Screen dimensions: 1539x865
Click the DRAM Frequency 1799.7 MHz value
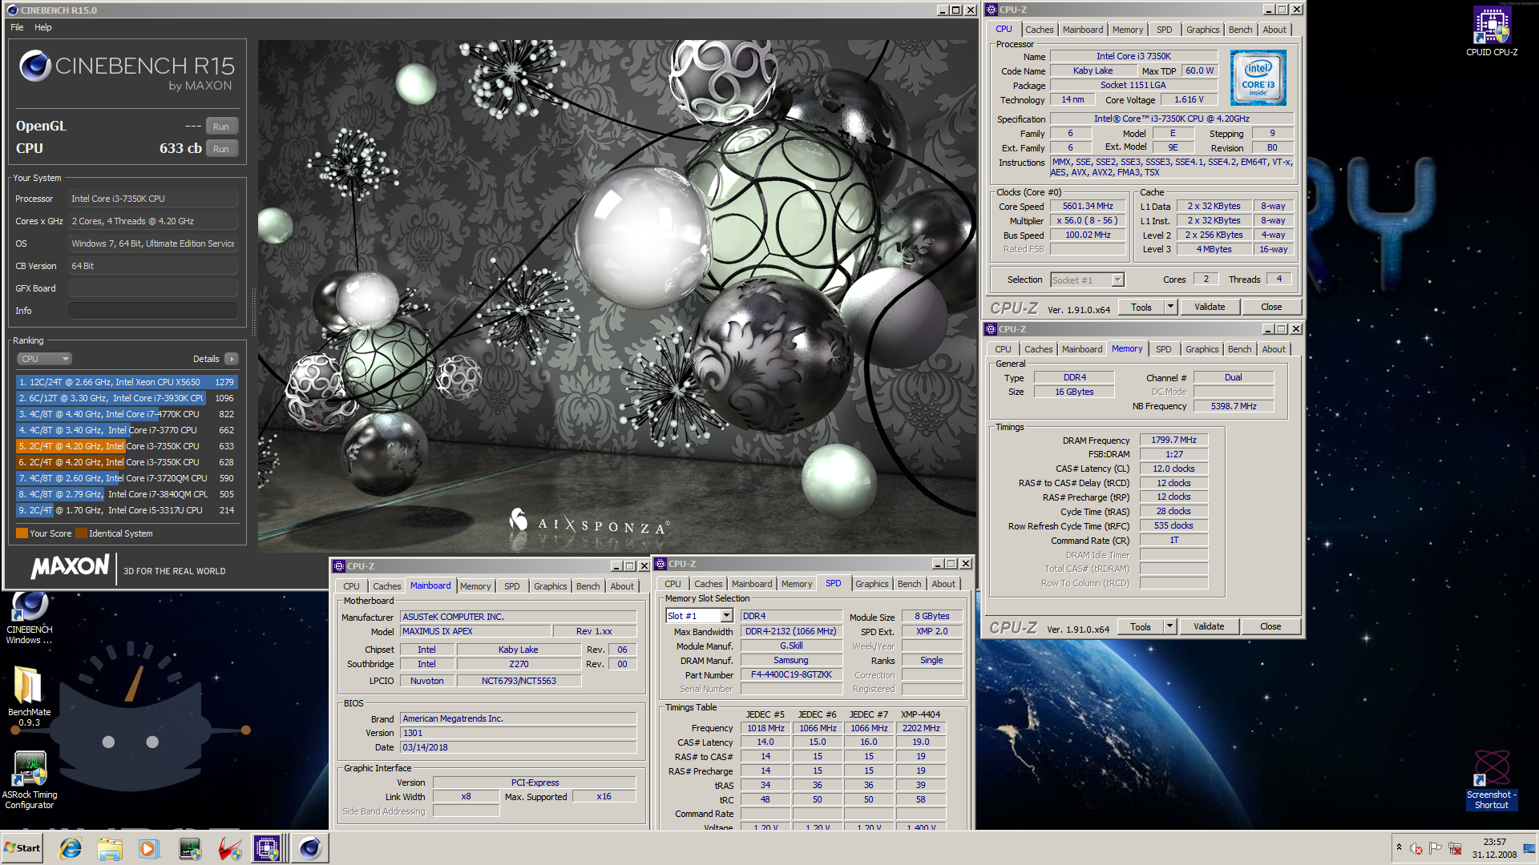click(x=1173, y=440)
